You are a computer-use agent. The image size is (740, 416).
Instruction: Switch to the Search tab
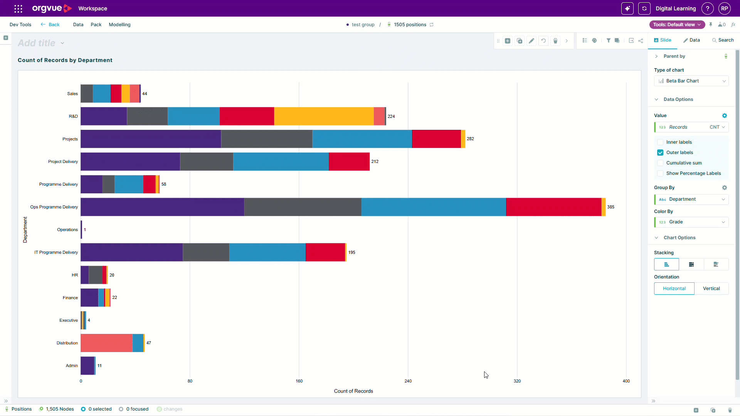coord(723,40)
